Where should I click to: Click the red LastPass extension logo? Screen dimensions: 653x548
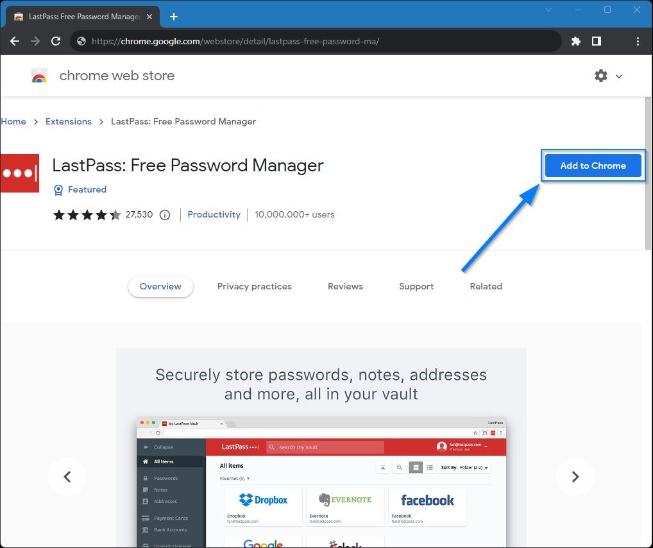[x=20, y=173]
